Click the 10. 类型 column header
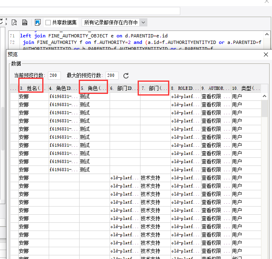 point(246,88)
